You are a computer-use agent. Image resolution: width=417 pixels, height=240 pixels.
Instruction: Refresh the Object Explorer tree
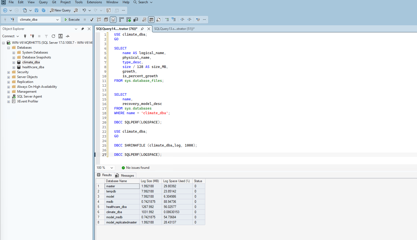(53, 36)
